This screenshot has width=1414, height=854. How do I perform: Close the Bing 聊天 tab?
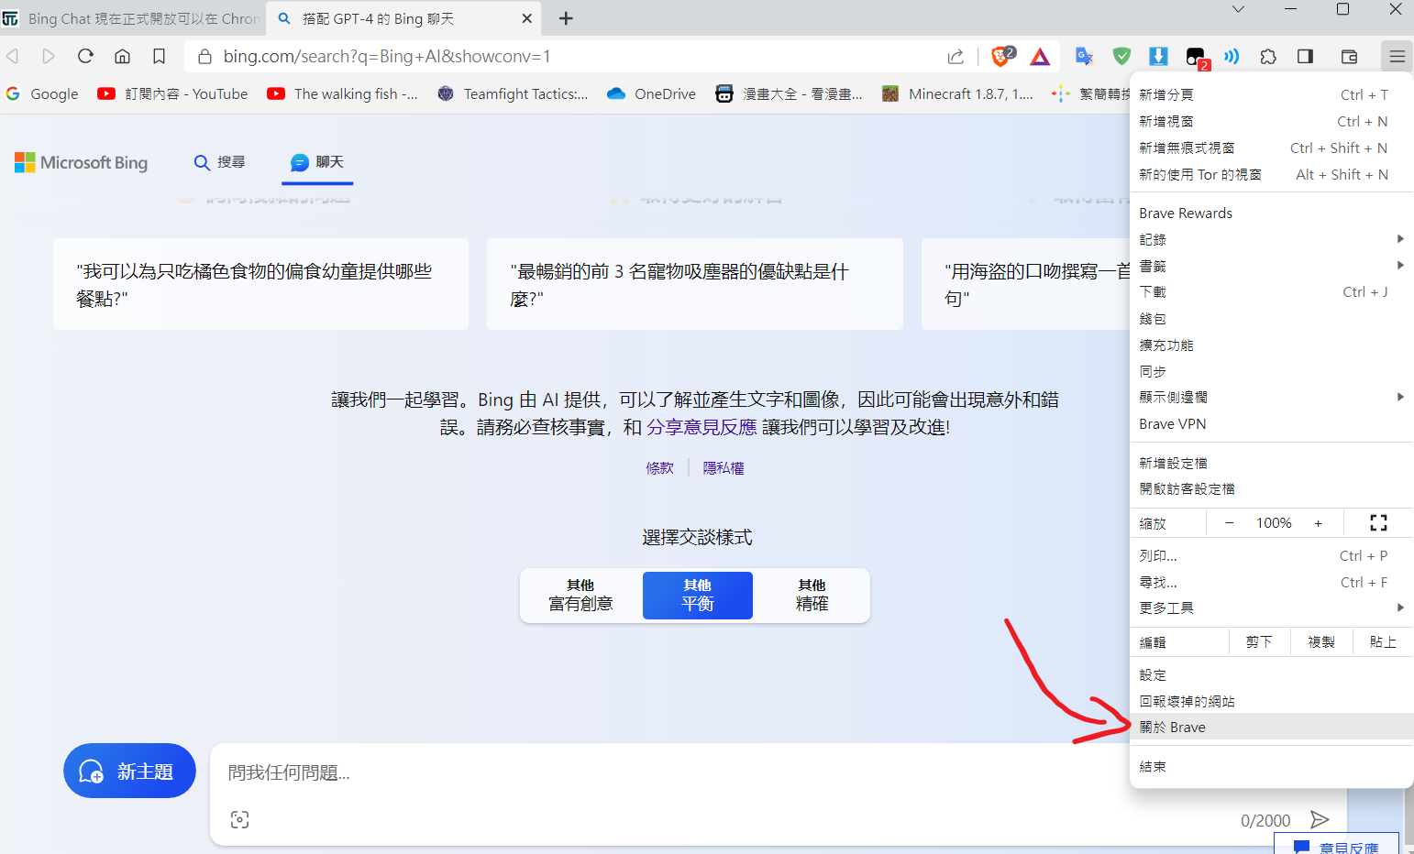click(x=526, y=18)
